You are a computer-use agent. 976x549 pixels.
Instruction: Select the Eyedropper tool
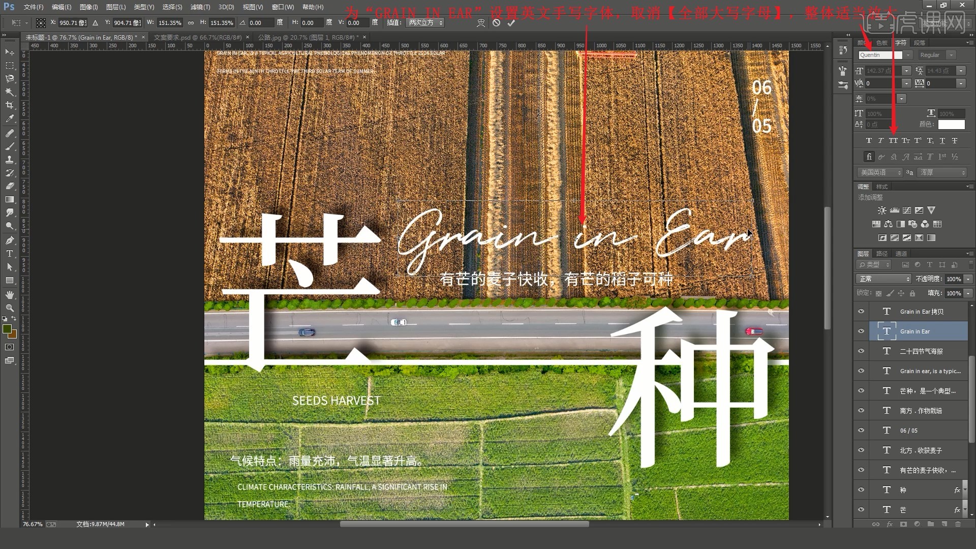point(10,118)
